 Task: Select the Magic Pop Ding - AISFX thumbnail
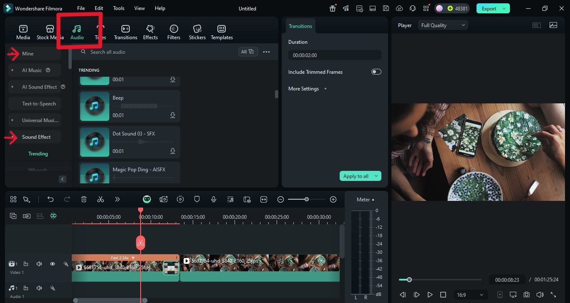pyautogui.click(x=94, y=173)
